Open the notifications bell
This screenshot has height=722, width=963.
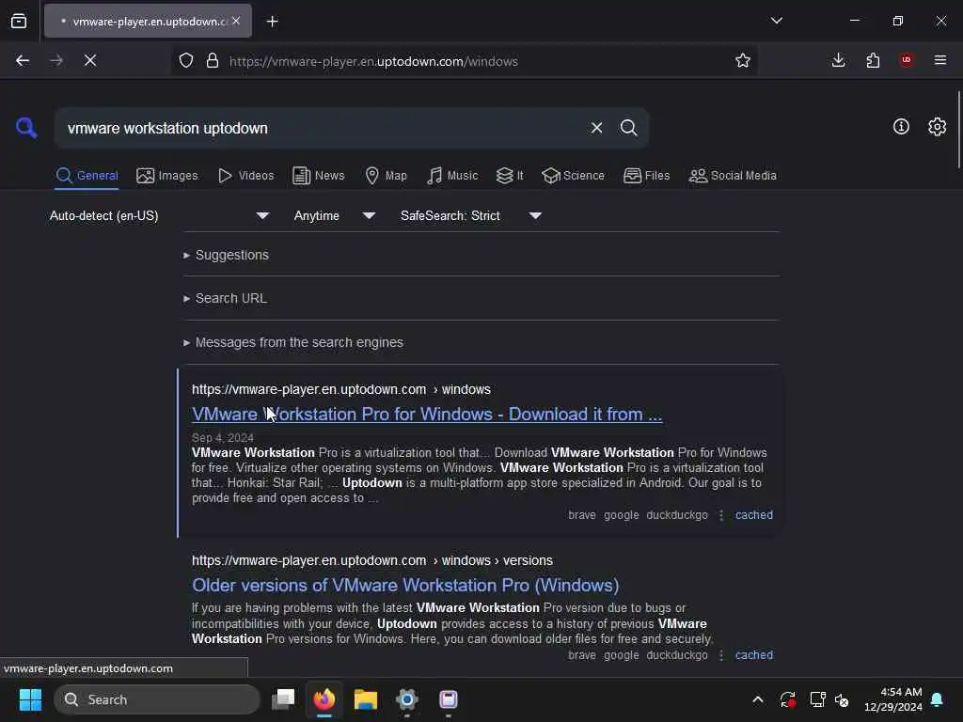937,699
